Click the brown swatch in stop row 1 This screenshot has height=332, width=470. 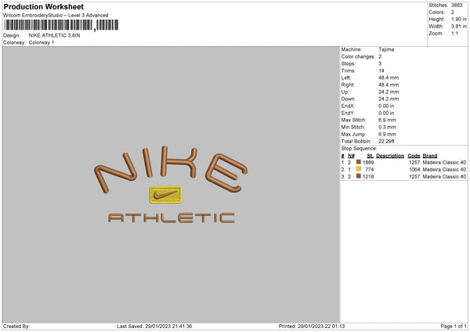(x=359, y=162)
